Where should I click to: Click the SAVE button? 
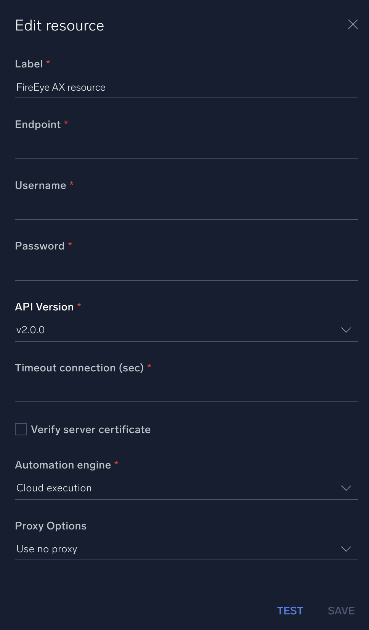(x=340, y=610)
